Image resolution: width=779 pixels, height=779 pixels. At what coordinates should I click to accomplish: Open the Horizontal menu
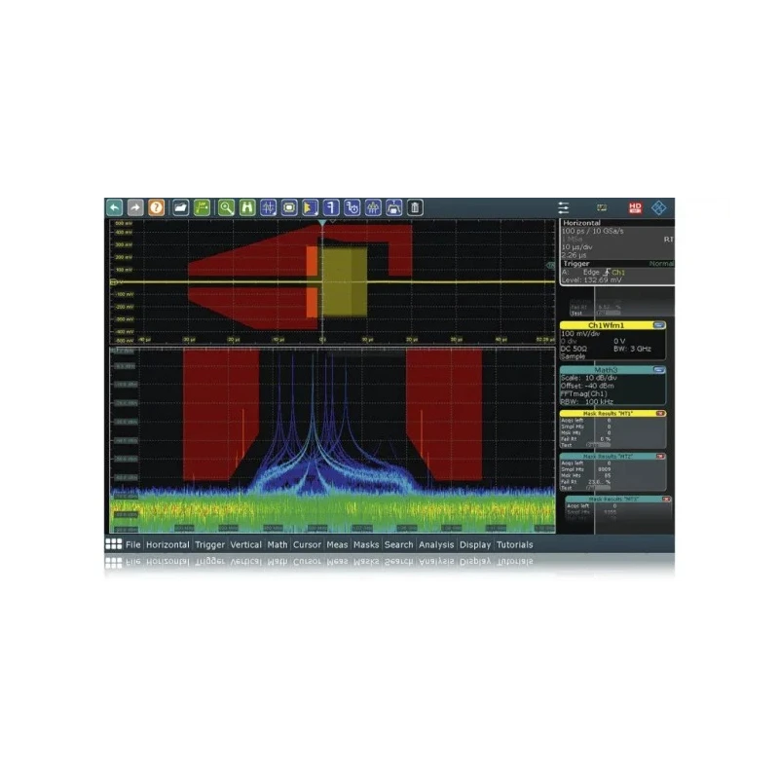(167, 544)
